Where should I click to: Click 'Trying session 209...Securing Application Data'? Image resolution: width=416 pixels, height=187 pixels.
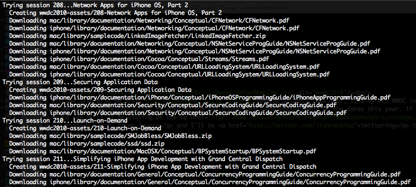click(80, 82)
